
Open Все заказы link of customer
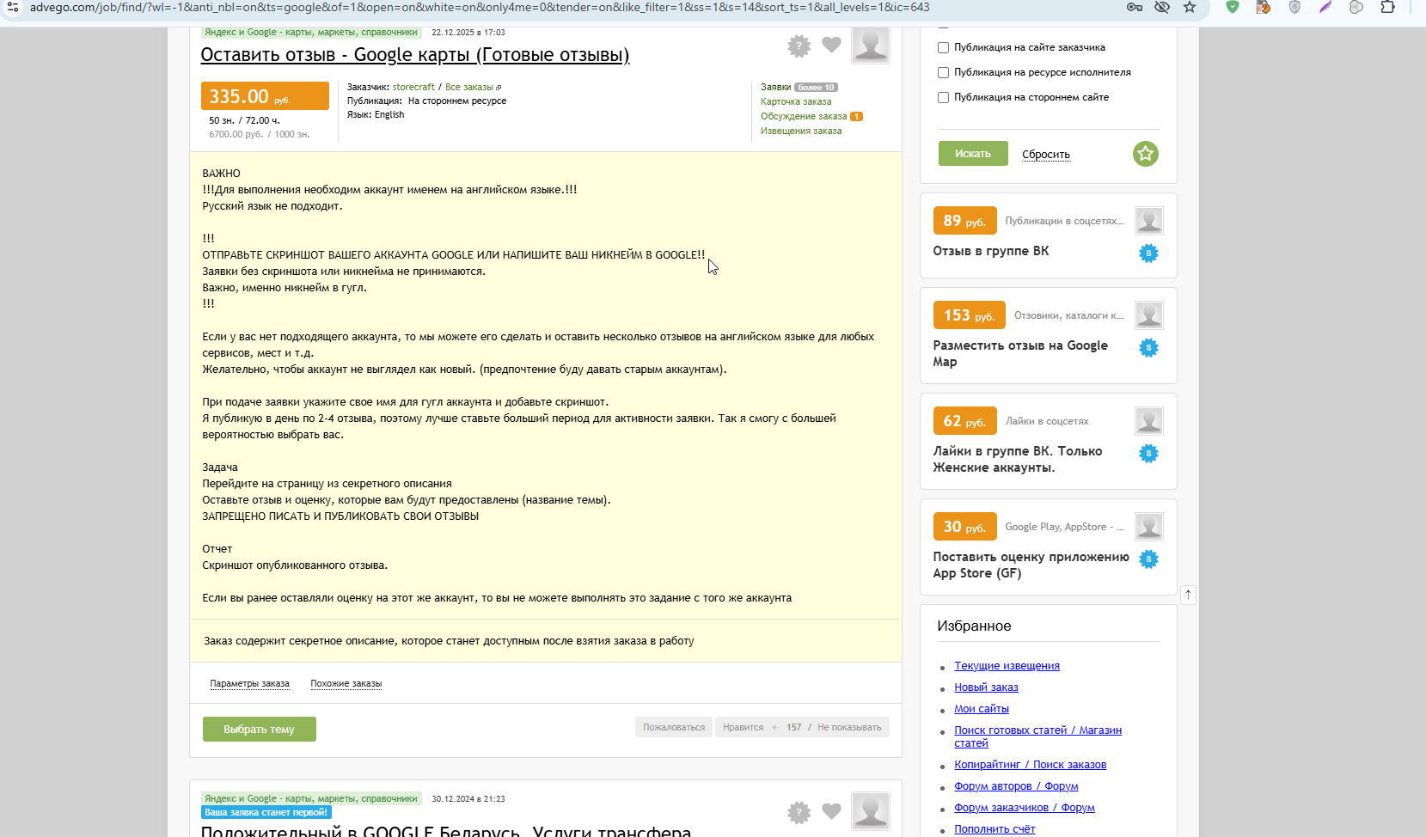(x=469, y=88)
